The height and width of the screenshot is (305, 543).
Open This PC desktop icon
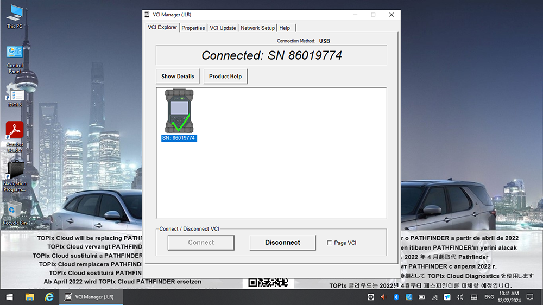click(15, 16)
